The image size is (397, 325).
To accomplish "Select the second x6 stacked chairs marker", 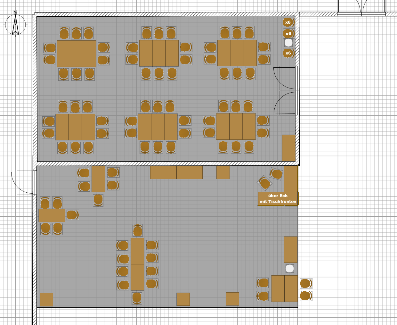I will pyautogui.click(x=288, y=33).
